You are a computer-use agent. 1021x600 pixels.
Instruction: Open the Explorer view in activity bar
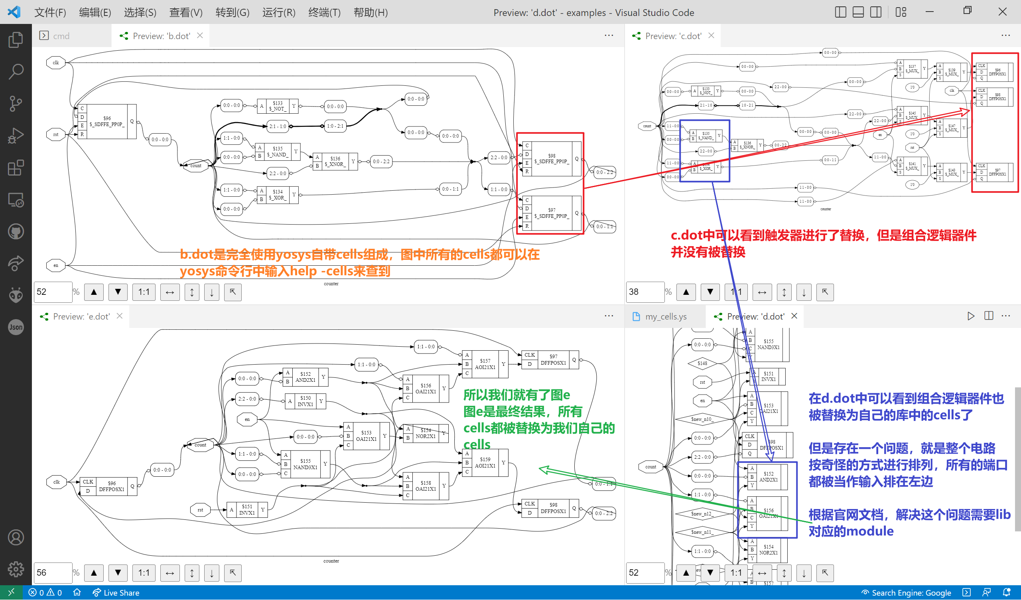coord(16,40)
